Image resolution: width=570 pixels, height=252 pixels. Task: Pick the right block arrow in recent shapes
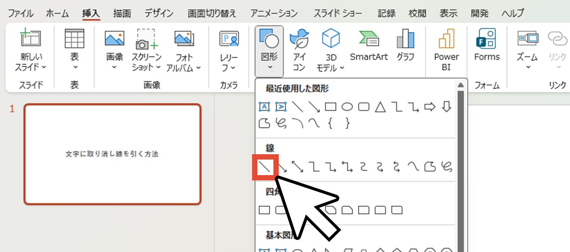click(x=430, y=107)
